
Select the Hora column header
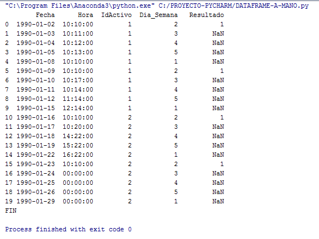pos(86,15)
